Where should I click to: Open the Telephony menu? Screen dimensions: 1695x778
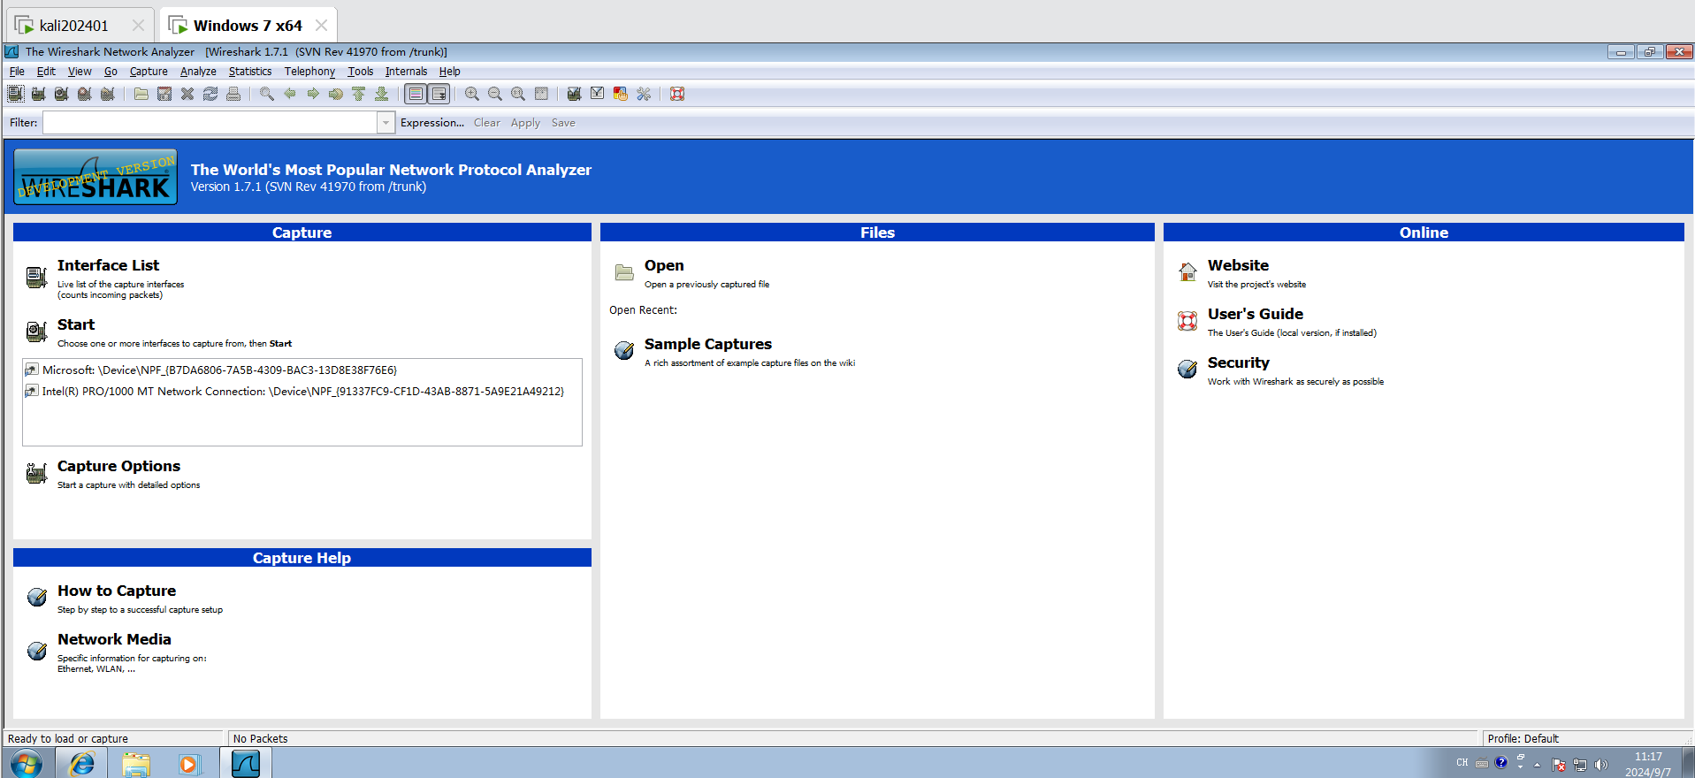pyautogui.click(x=309, y=72)
